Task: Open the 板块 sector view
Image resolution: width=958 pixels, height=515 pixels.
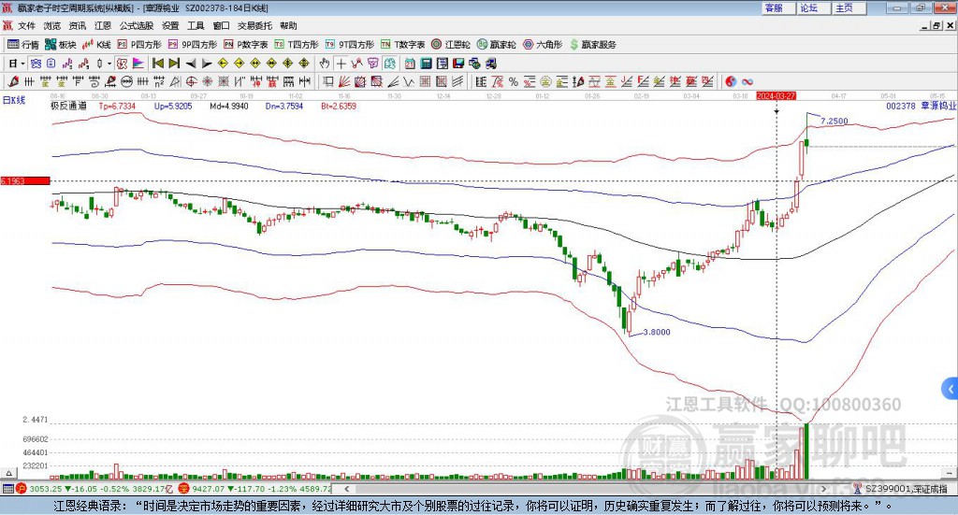Action: coord(61,45)
